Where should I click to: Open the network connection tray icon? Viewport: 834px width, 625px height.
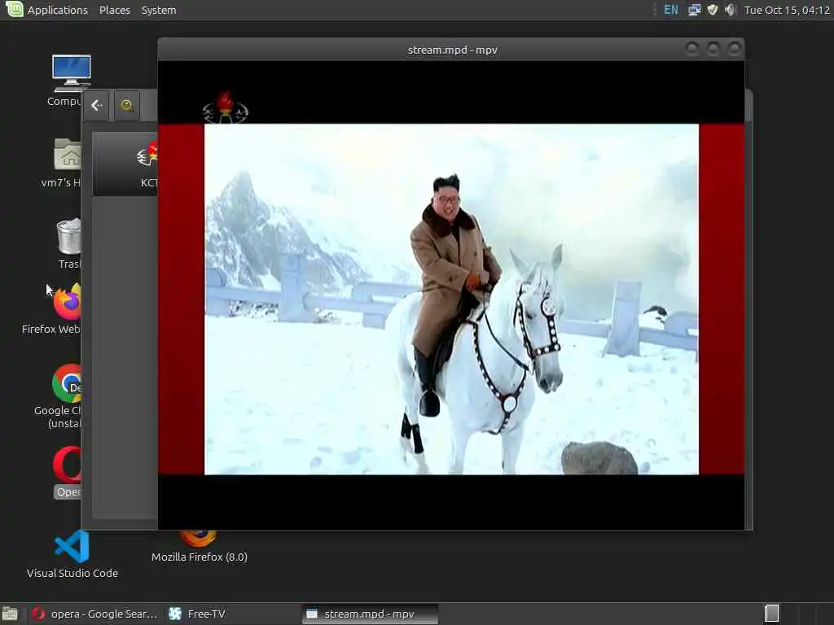694,10
